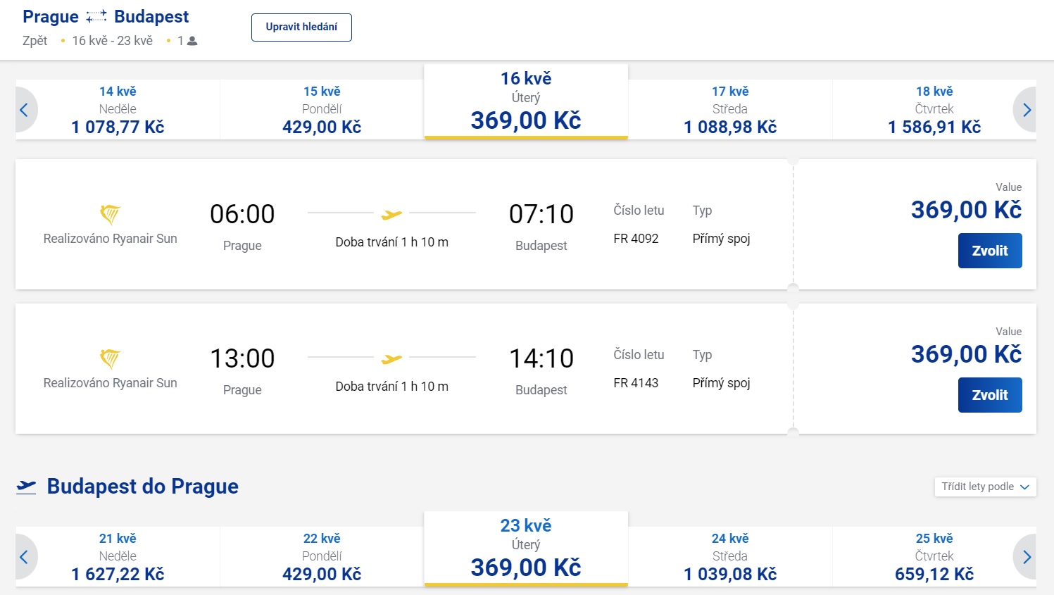Pick 18 kvě Čtvrtek outbound date
The width and height of the screenshot is (1054, 595).
coord(934,110)
